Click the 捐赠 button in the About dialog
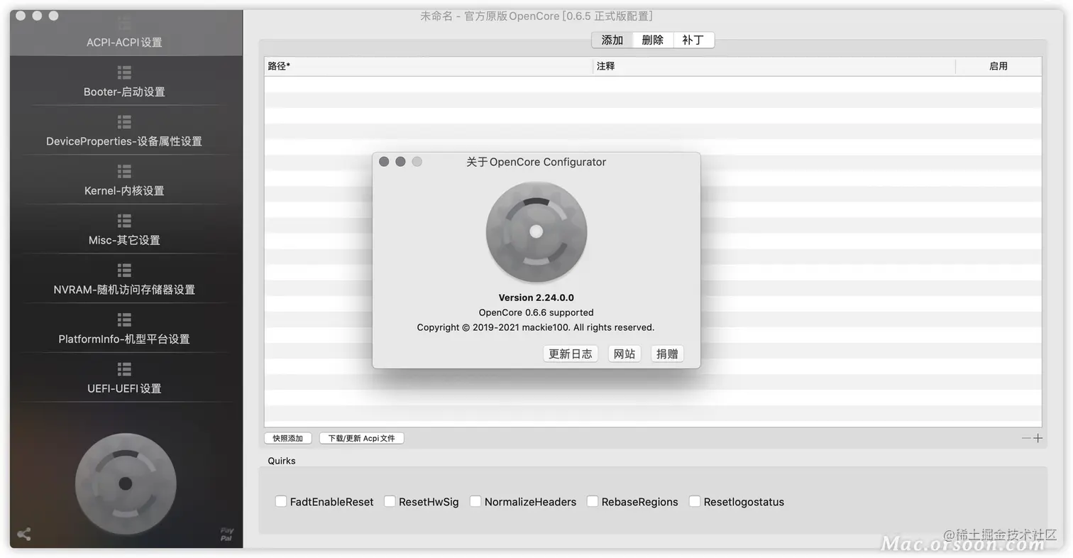Viewport: 1073px width, 558px height. click(667, 354)
